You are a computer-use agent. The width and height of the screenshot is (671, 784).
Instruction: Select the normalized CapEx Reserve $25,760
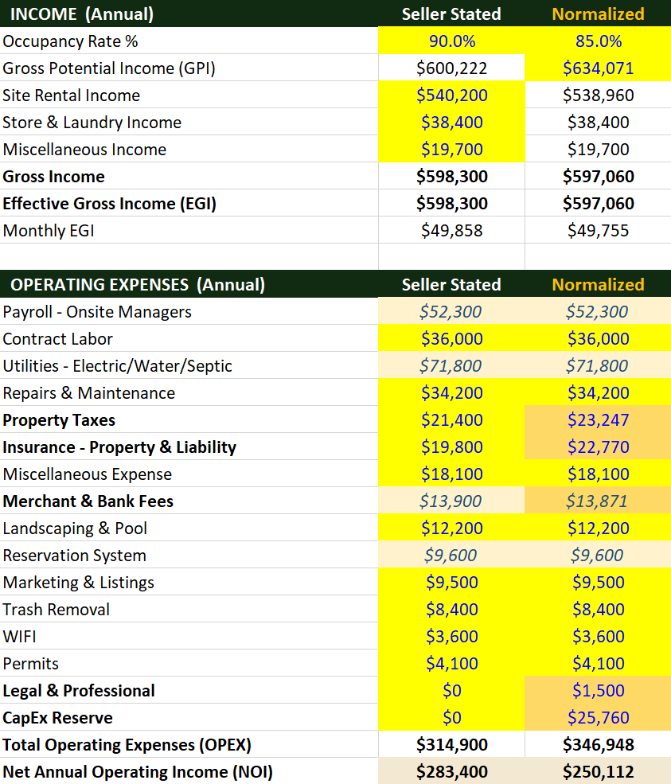tap(598, 717)
